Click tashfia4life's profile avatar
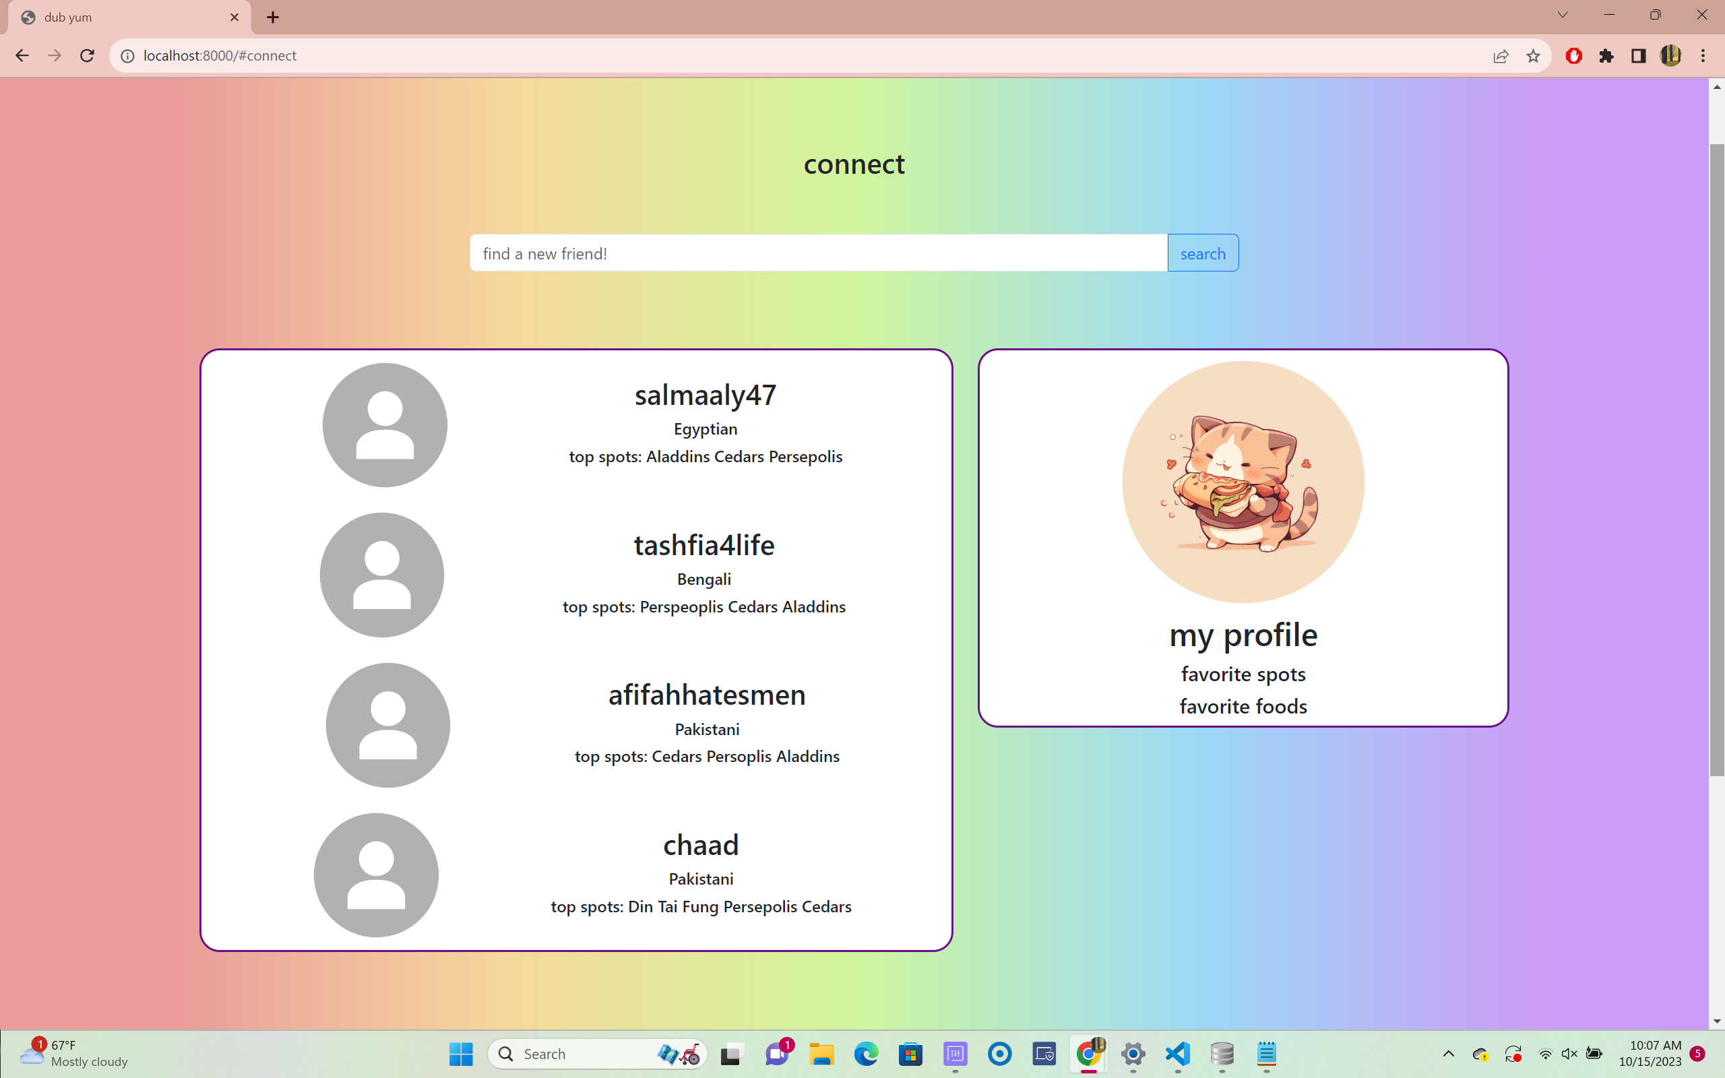 (x=382, y=575)
